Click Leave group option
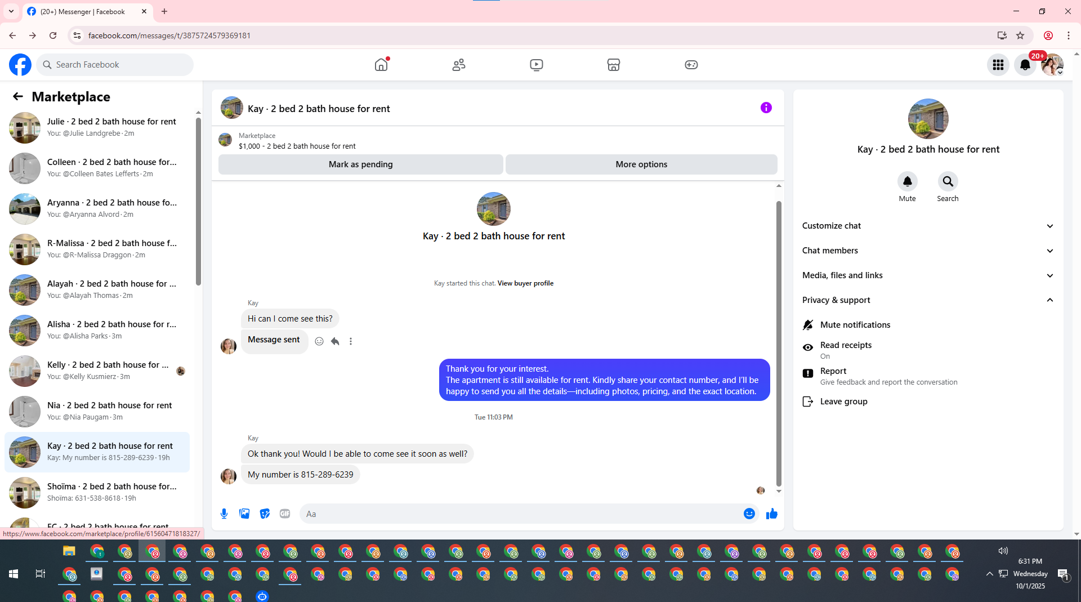The image size is (1081, 602). pos(928,402)
